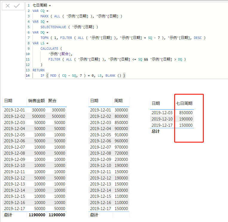The width and height of the screenshot is (228, 222).
Task: Select 2019-12-03 in the 周期 table
Action: click(x=100, y=123)
